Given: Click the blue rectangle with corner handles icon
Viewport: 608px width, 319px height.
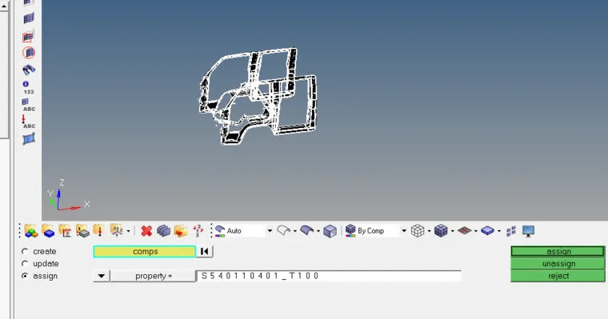Looking at the screenshot, I should [x=29, y=139].
